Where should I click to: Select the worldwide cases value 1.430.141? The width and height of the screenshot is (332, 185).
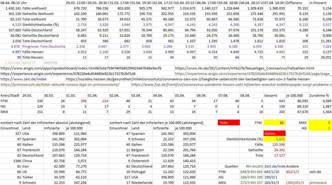[13, 8]
